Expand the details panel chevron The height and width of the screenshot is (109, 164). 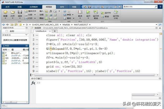coord(26,35)
